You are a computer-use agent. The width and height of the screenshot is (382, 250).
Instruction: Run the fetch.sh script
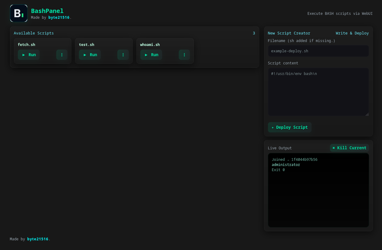click(29, 55)
